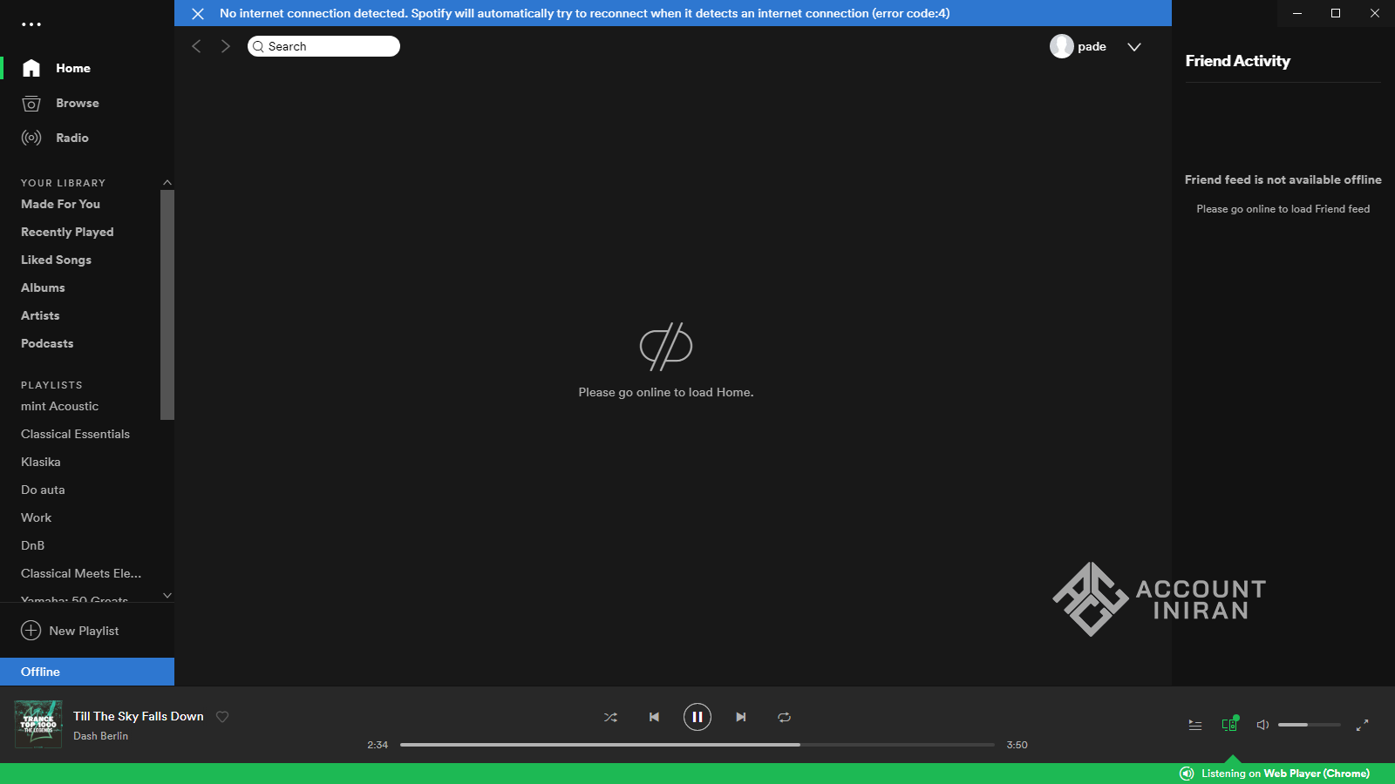Click the magnifier icon in Search

258,46
